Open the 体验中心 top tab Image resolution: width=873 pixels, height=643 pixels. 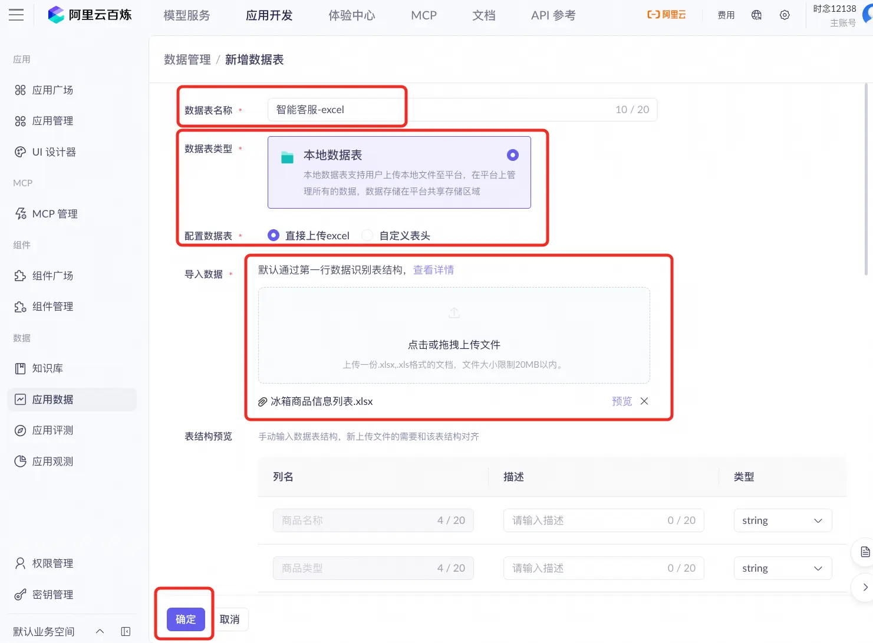point(352,15)
